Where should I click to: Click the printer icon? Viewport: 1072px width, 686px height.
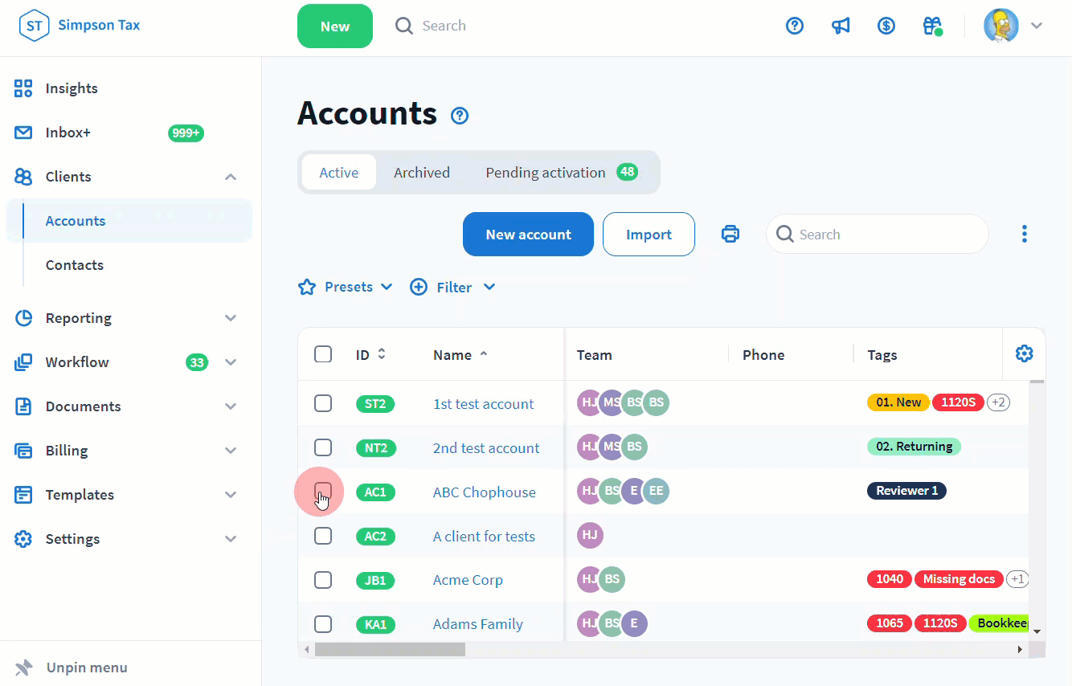[x=730, y=234]
